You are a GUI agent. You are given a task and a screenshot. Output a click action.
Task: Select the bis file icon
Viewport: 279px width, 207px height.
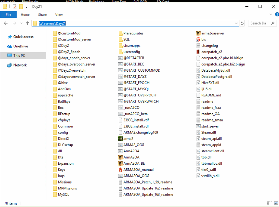(198, 39)
